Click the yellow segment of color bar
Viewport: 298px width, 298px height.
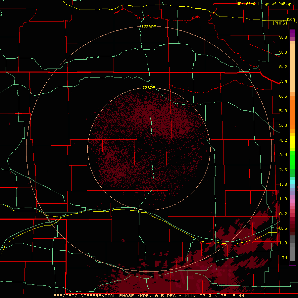292,142
